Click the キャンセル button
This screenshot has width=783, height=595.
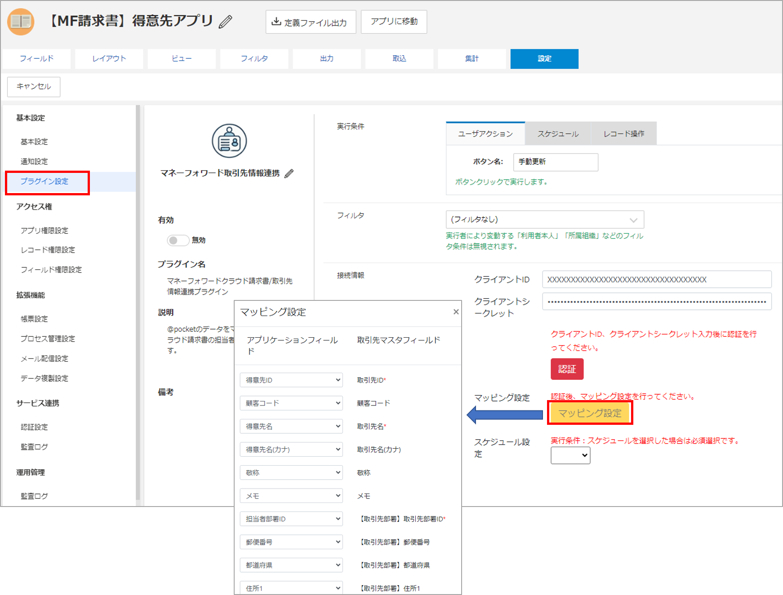34,86
